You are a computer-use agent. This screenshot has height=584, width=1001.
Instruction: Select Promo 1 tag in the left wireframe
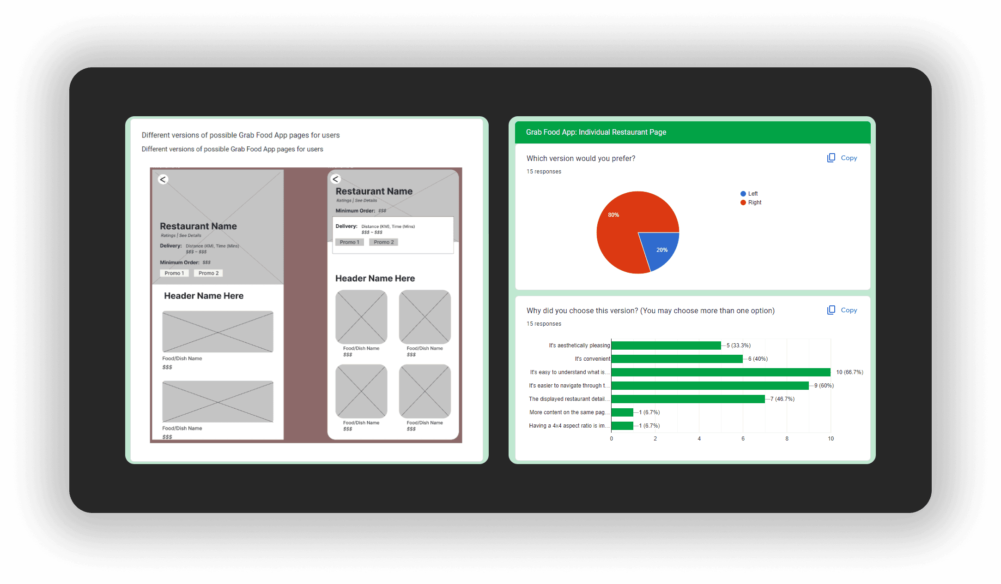[174, 273]
